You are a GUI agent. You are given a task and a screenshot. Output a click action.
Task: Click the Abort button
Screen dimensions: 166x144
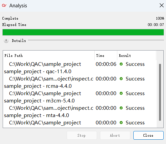(115, 135)
